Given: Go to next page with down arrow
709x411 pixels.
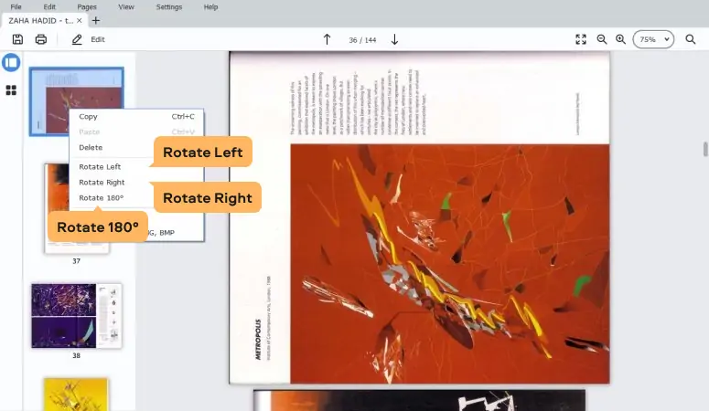Looking at the screenshot, I should point(394,40).
